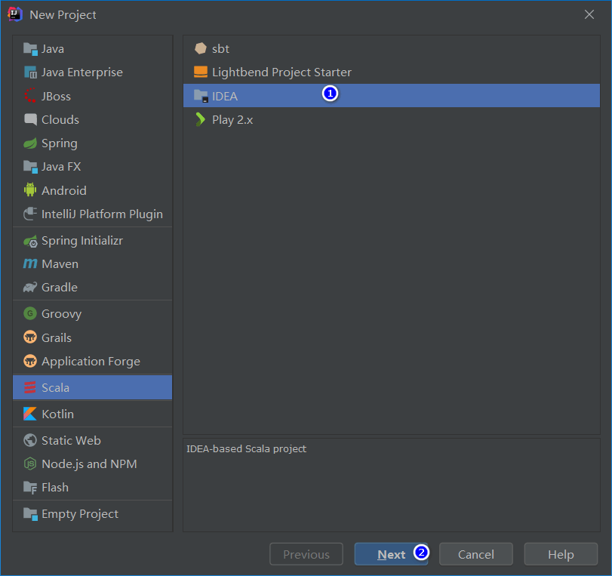Select the Gradle elephant icon
Viewport: 612px width, 576px height.
(x=30, y=287)
